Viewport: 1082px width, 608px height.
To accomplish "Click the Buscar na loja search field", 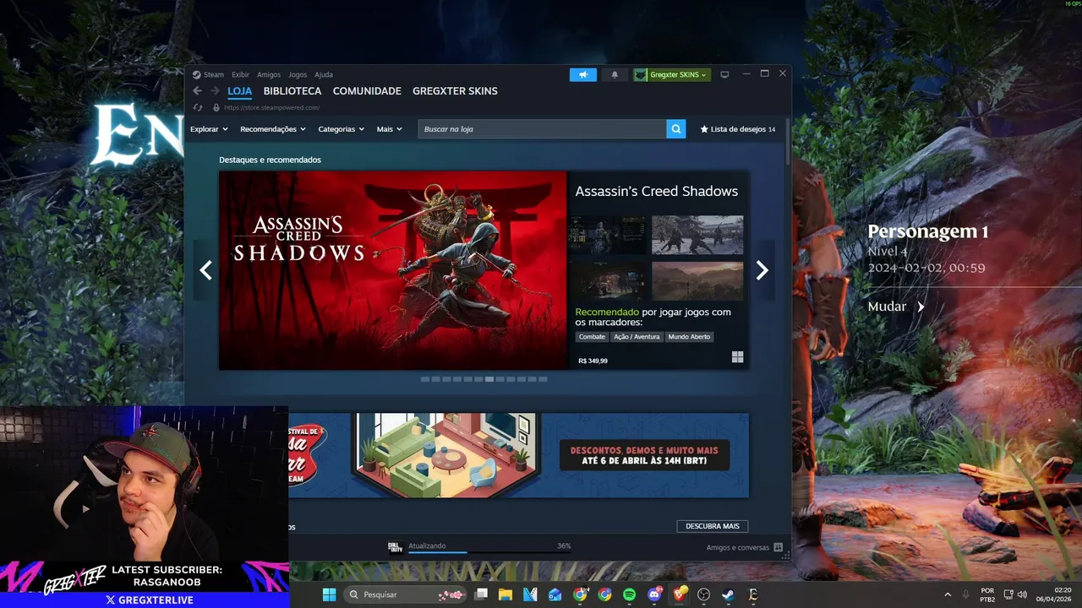I will click(542, 129).
